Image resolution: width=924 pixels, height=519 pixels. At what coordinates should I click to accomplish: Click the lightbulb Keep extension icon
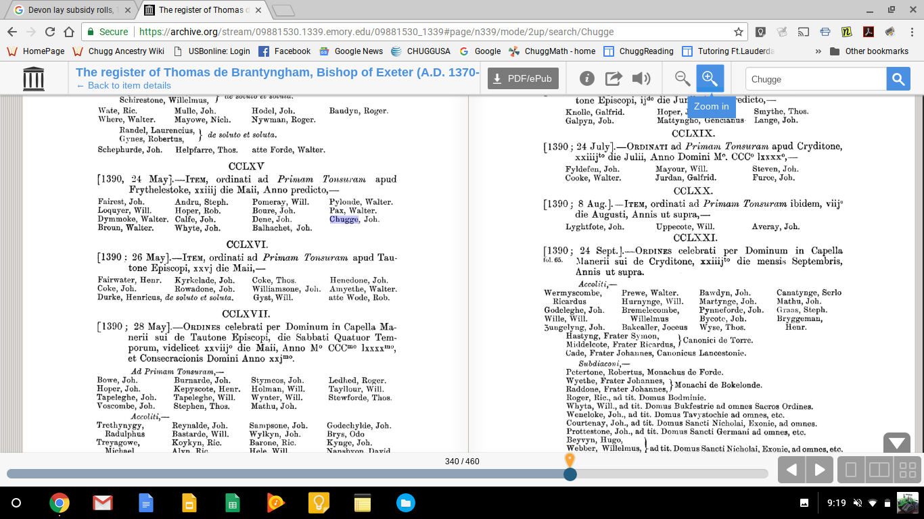point(761,32)
